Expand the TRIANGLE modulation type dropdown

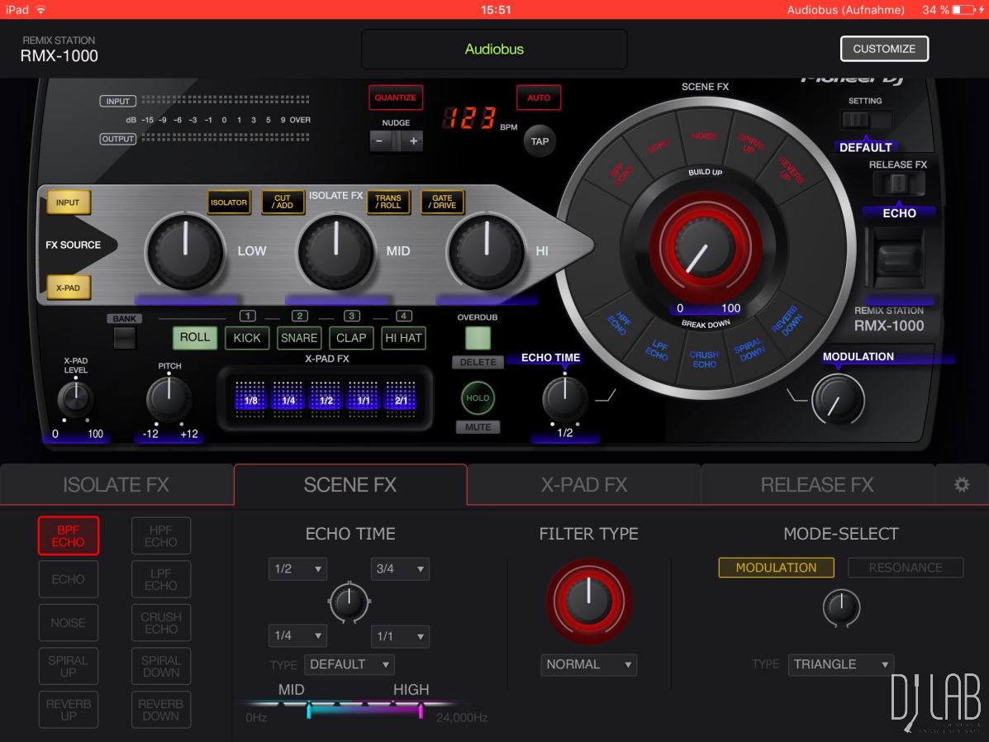tap(840, 664)
